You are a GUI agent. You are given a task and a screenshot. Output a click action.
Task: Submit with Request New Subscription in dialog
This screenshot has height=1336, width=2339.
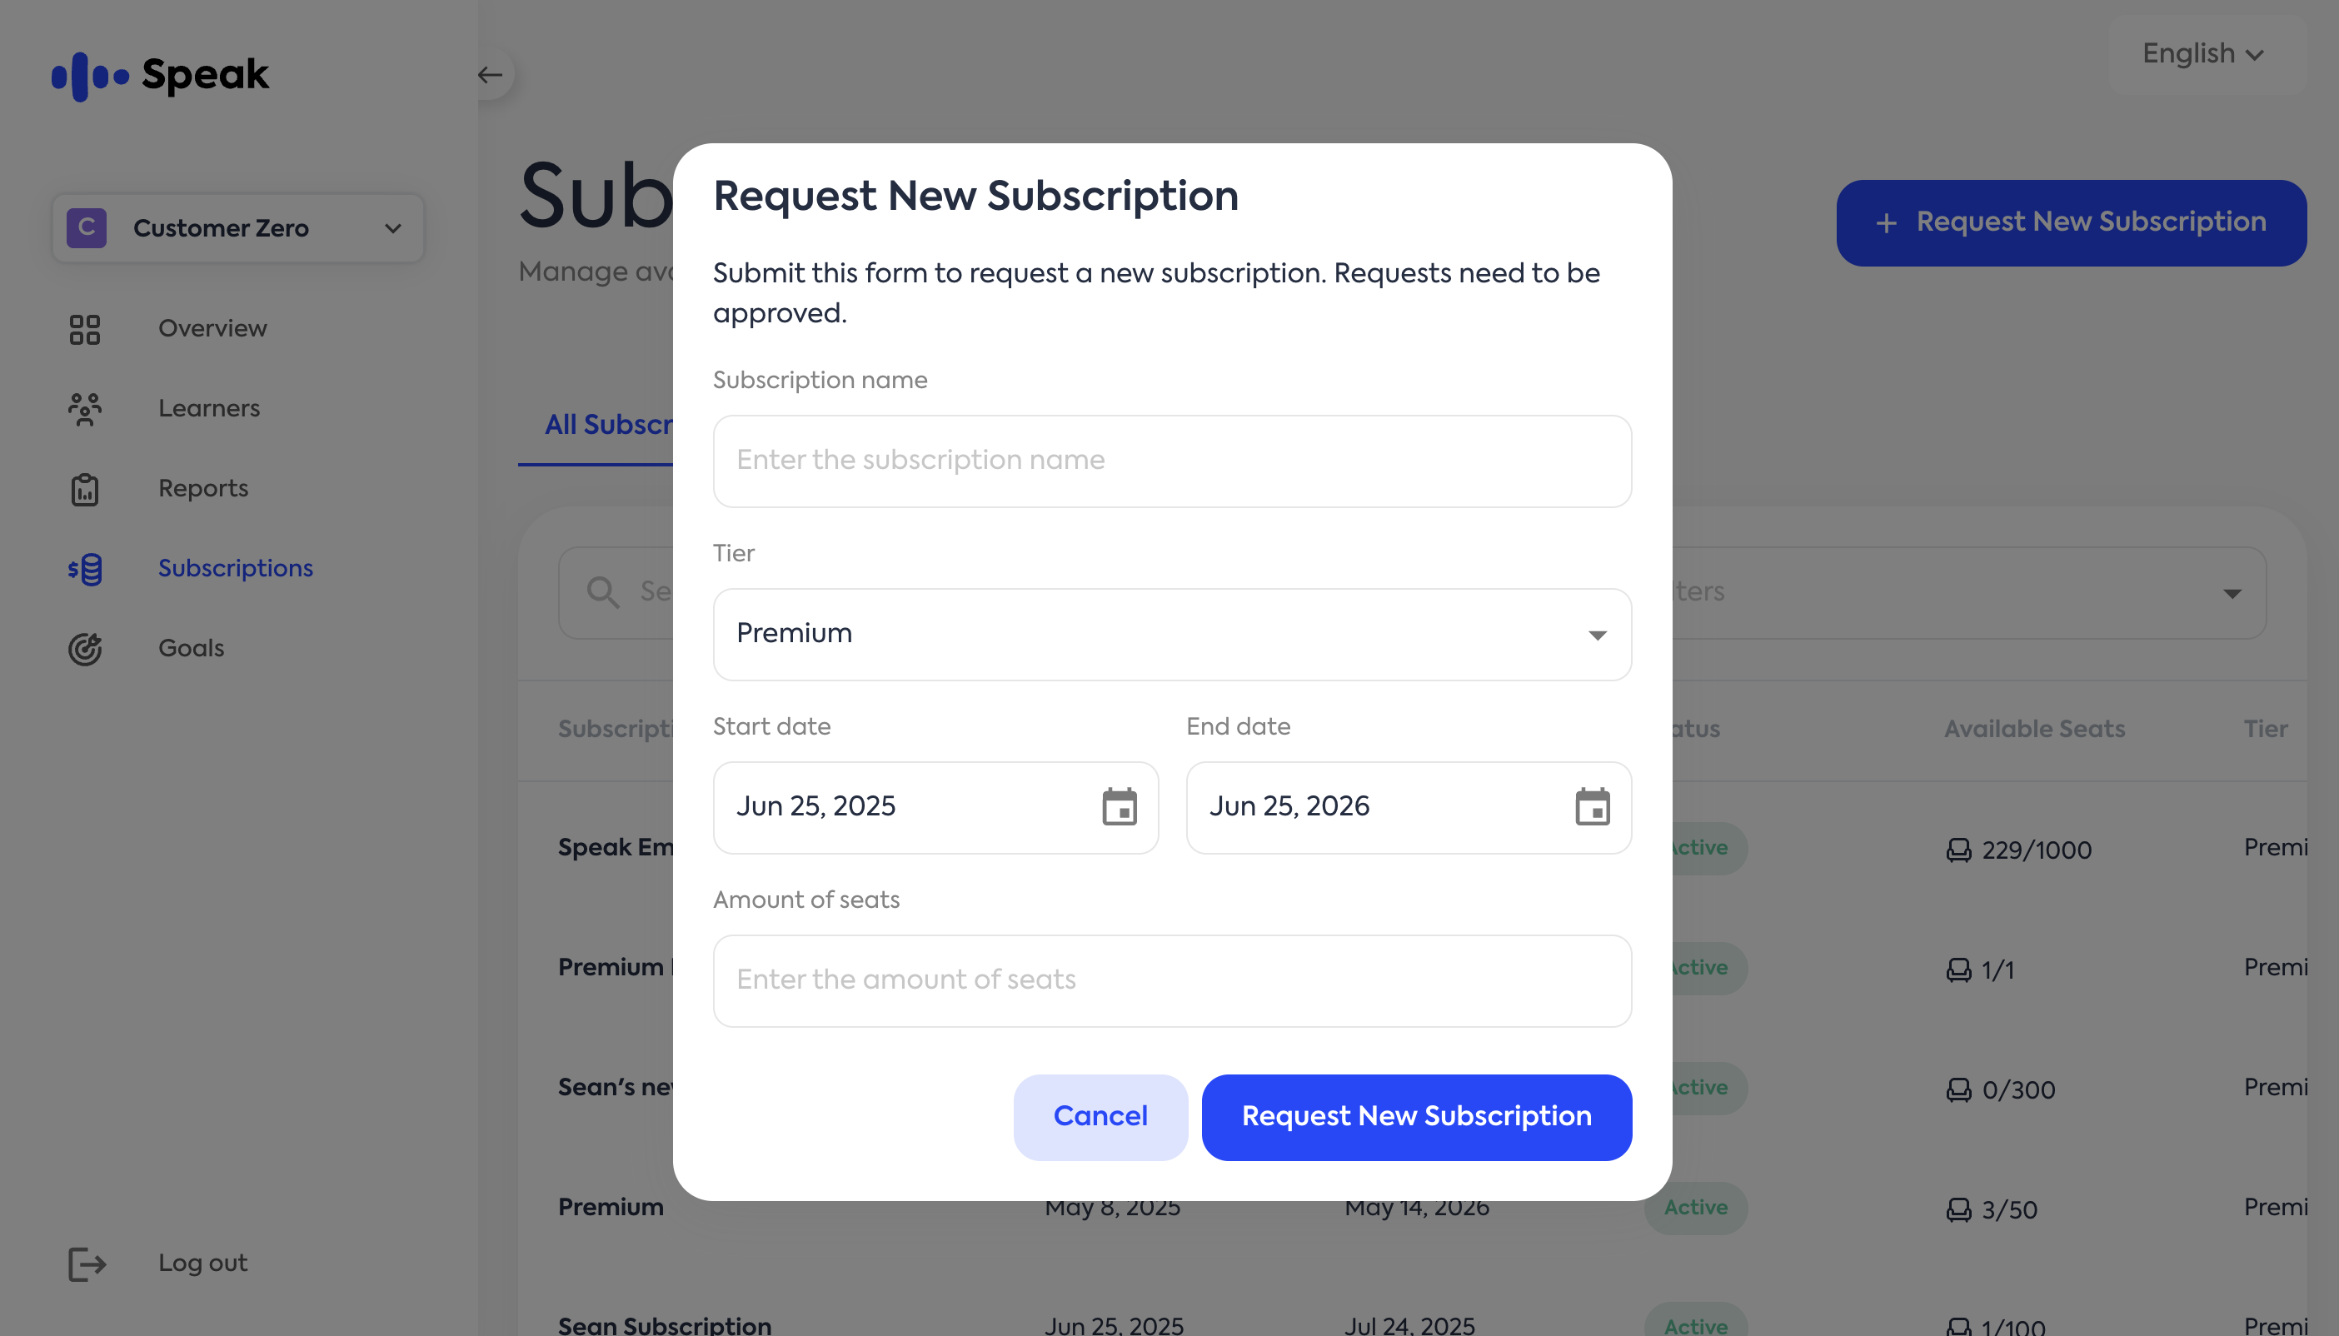point(1416,1117)
